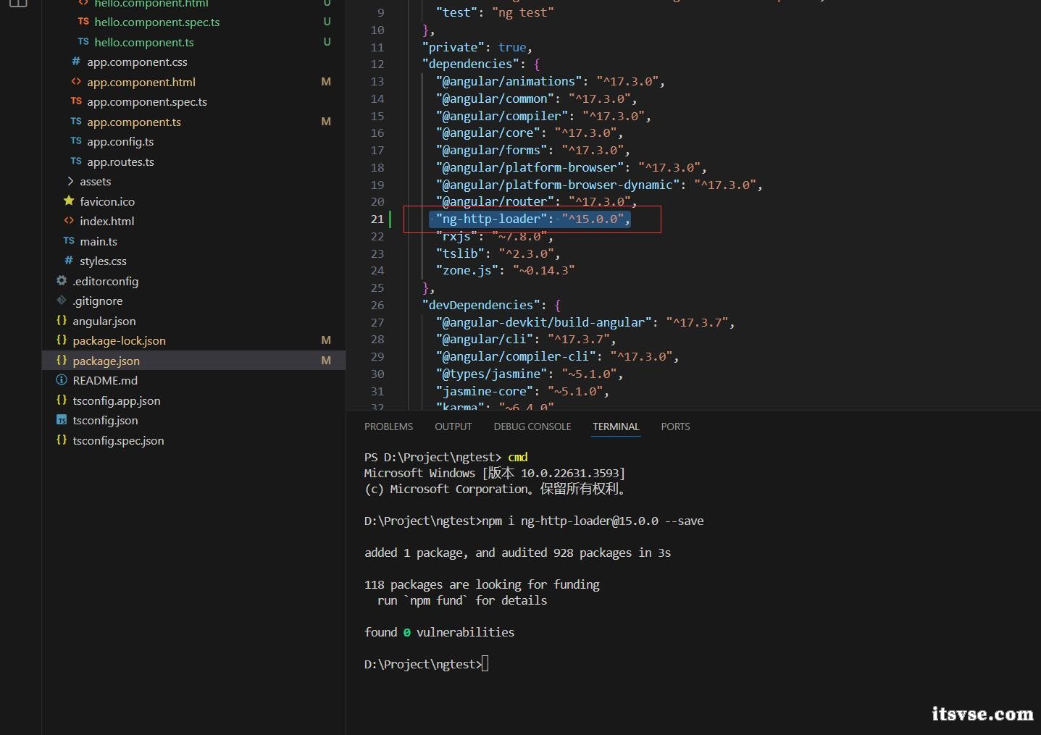1041x735 pixels.
Task: Click the "@angular/router" dependency line
Action: (537, 201)
